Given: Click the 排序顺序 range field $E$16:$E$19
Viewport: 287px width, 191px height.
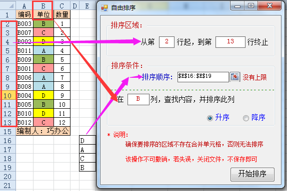Looking at the screenshot, I should coord(203,77).
